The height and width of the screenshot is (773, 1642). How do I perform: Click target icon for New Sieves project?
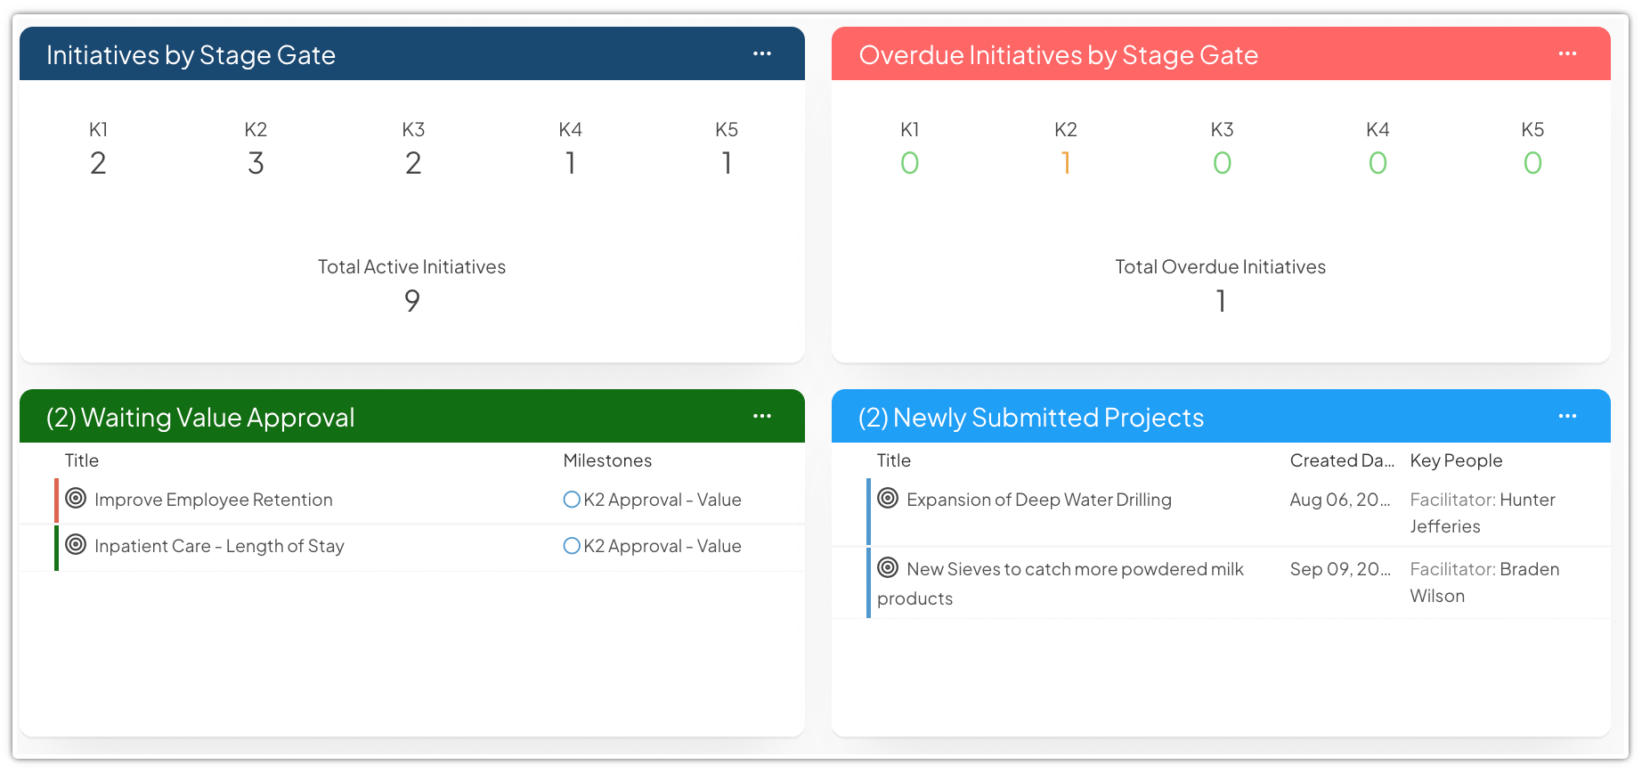click(888, 567)
